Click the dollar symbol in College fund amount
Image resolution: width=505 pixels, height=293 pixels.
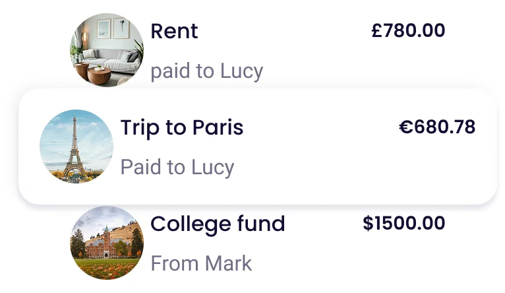click(x=368, y=223)
